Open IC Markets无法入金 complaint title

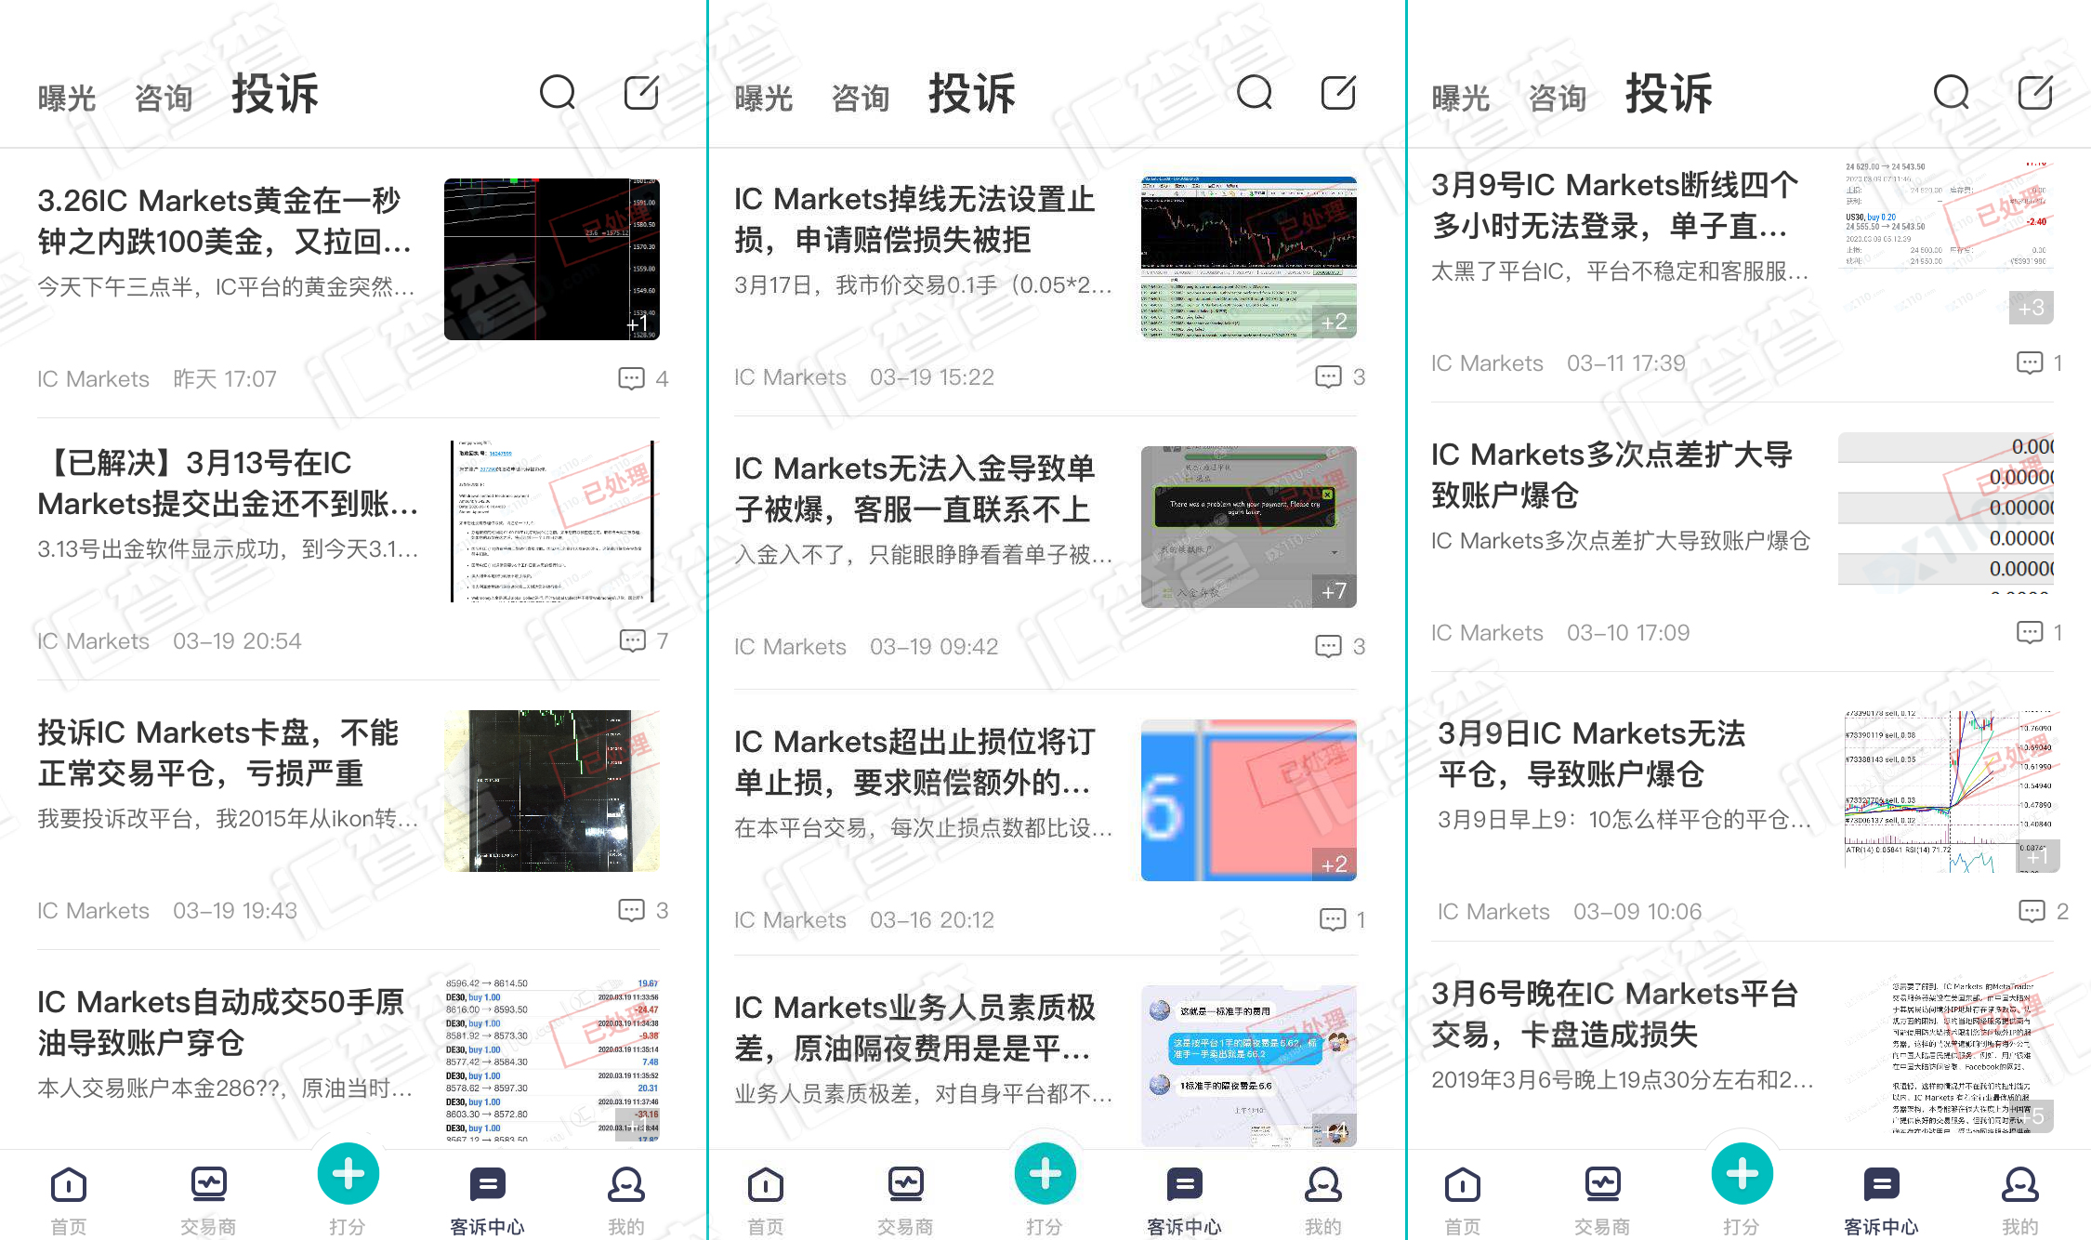(915, 488)
